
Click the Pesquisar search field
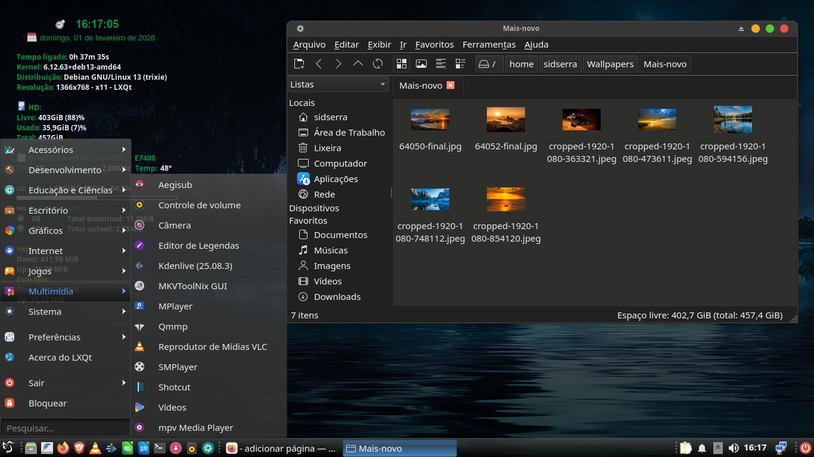tap(64, 428)
